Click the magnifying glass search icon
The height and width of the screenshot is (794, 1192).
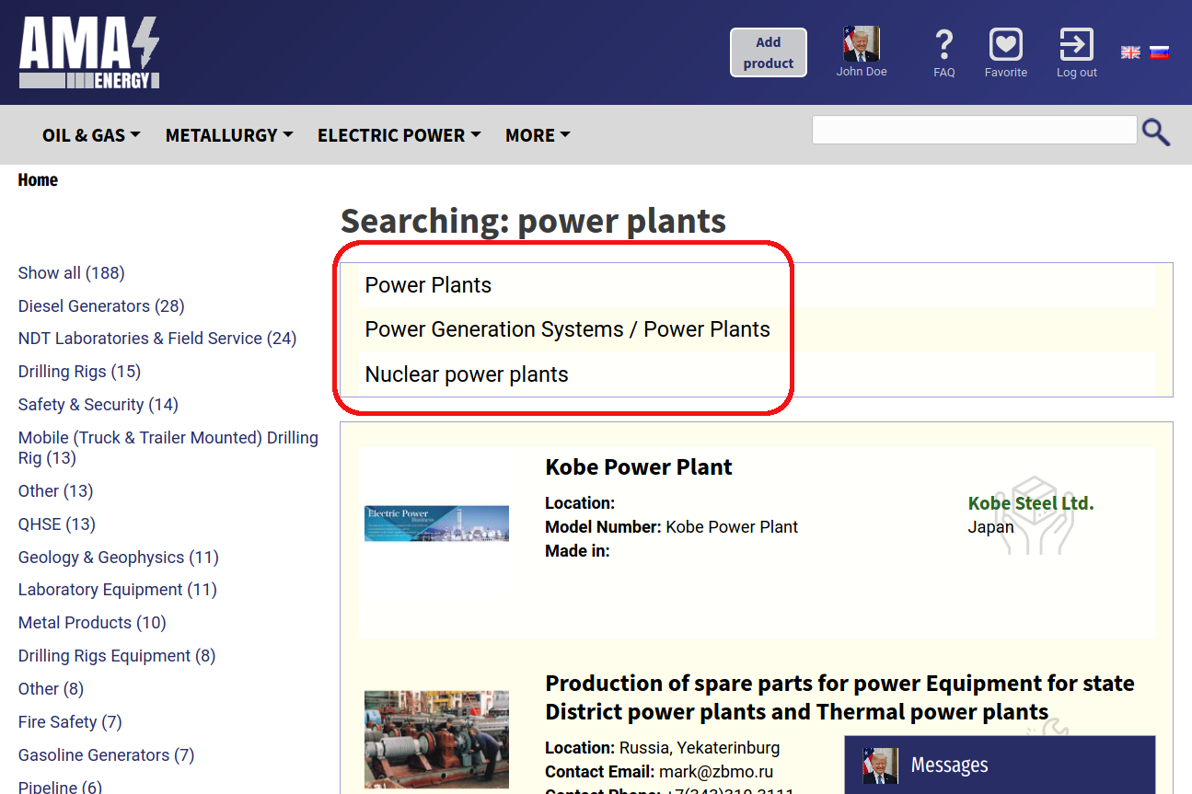[1156, 132]
